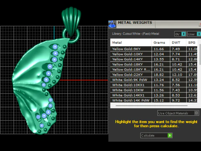Click the Library: Cutout White - (Fast)-Metal label

[136, 34]
